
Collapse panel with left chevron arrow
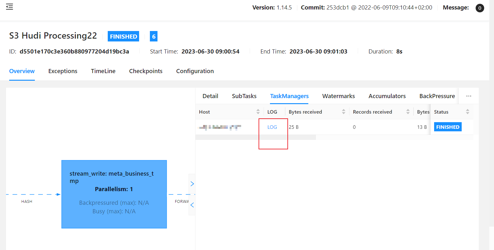[x=192, y=205]
